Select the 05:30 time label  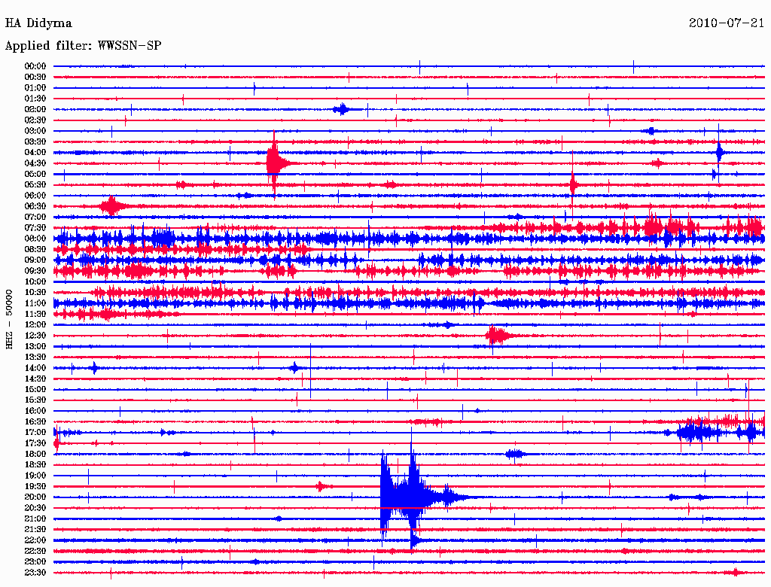35,185
